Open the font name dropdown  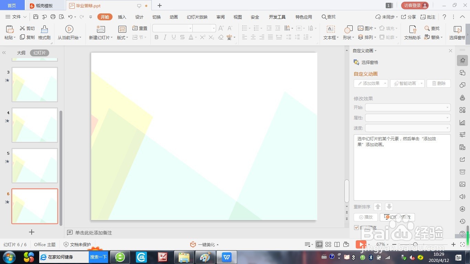(190, 28)
